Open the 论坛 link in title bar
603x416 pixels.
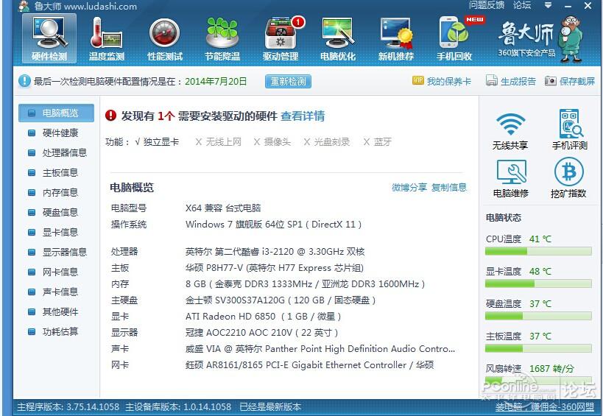pyautogui.click(x=522, y=5)
